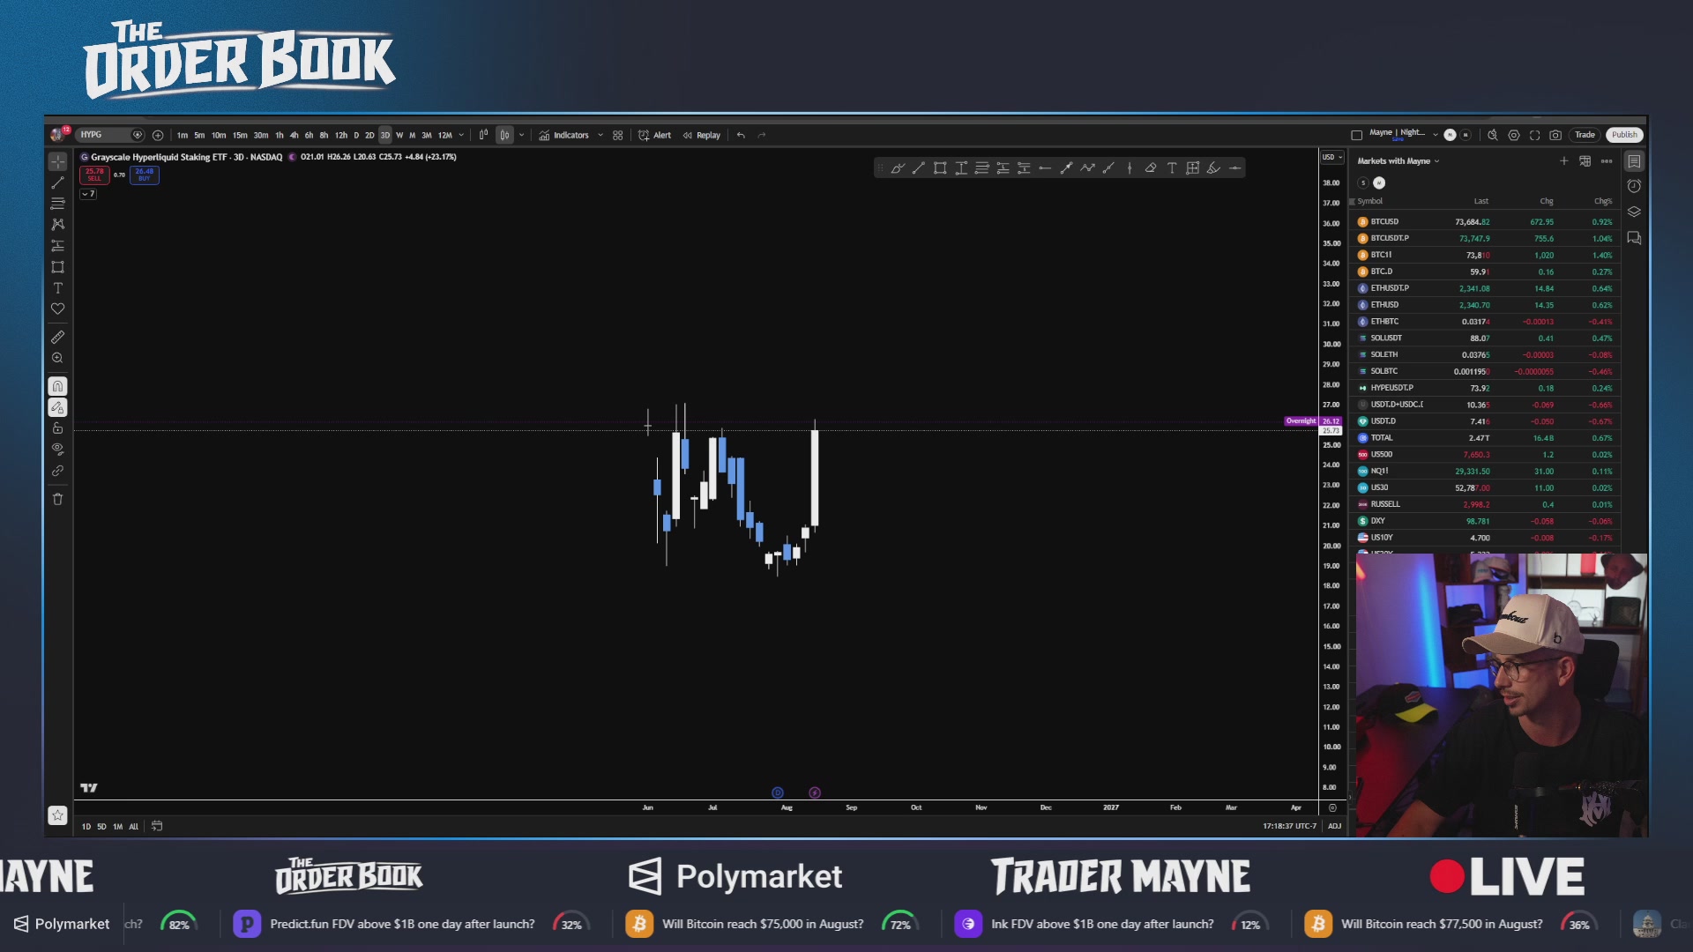The image size is (1693, 952).
Task: Open the heart icons tool in left sidebar
Action: click(57, 309)
